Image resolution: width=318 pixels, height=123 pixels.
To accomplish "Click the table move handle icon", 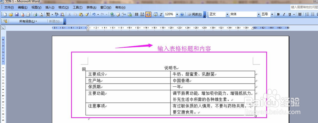I will click(x=84, y=69).
